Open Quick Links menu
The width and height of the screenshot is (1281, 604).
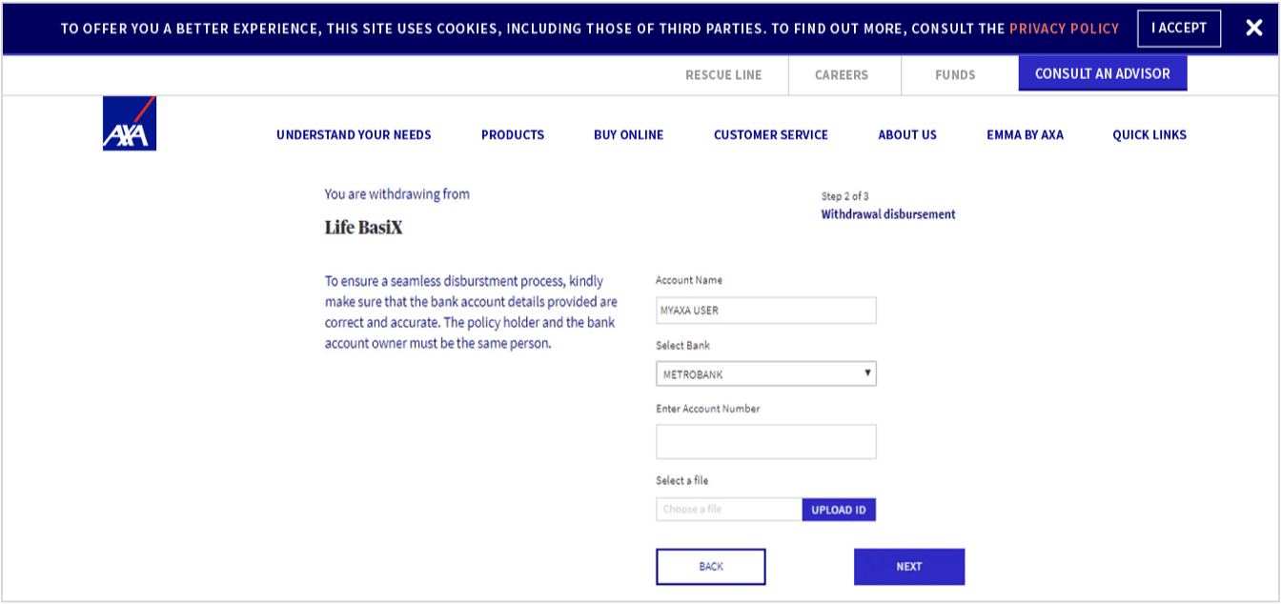[x=1149, y=135]
